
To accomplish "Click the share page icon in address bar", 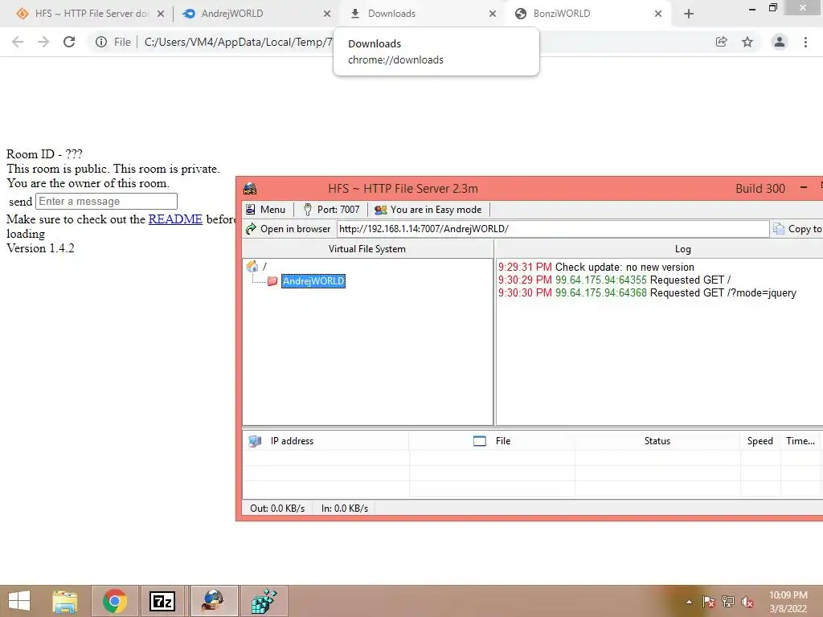I will [722, 42].
